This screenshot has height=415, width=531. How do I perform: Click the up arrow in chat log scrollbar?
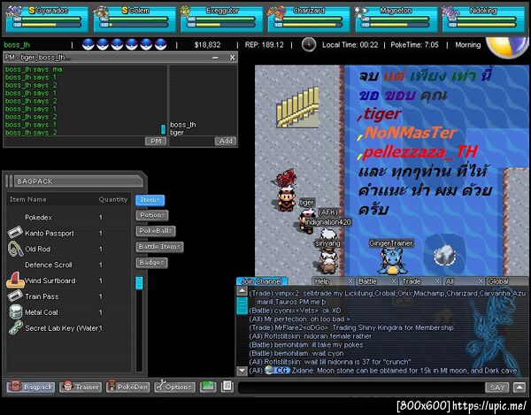pyautogui.click(x=242, y=291)
